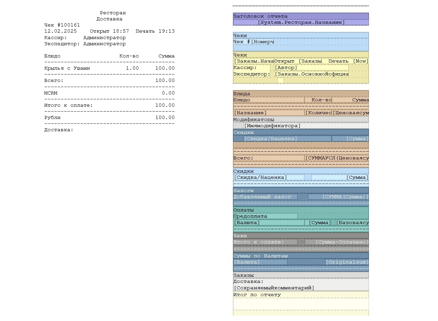Click [Скидка/Наценка] in the light blue Скидки band
The height and width of the screenshot is (321, 438).
269,178
